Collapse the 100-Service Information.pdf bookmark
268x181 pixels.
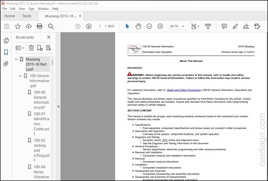pos(20,76)
